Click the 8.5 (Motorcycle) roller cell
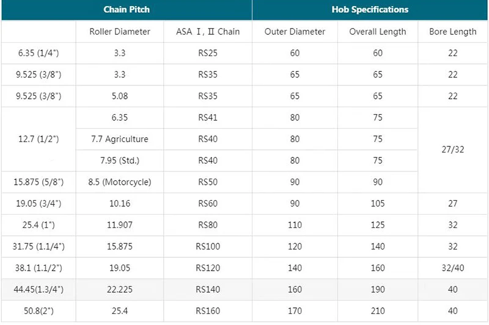Image resolution: width=489 pixels, height=325 pixels. [x=120, y=182]
